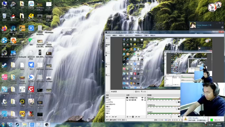Move the selected source down

pos(139,117)
